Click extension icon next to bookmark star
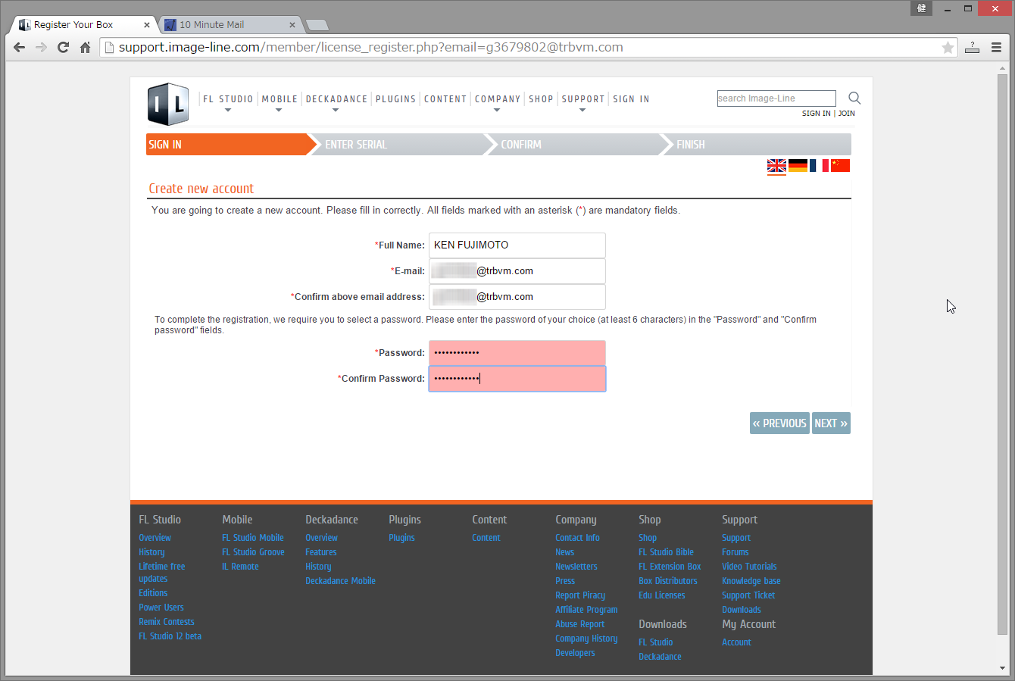The width and height of the screenshot is (1015, 681). (972, 47)
